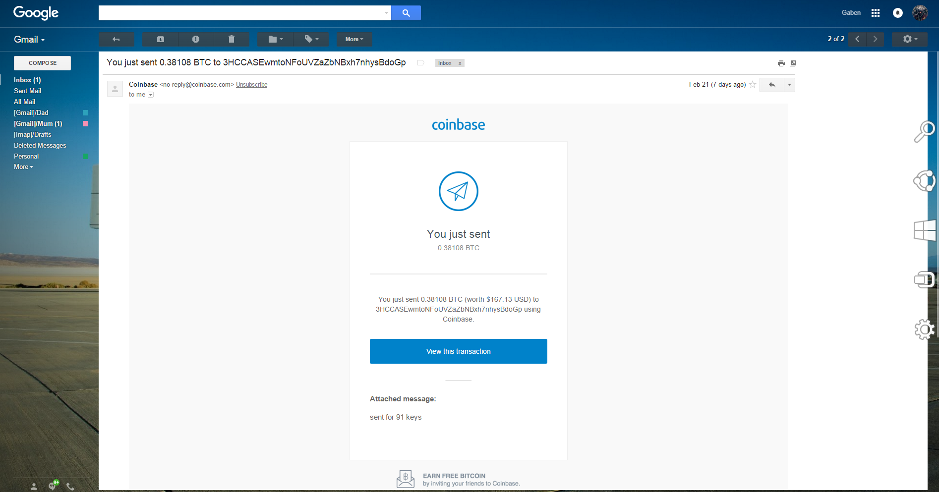Click the EARN FREE BITCOIN link text
This screenshot has width=939, height=492.
coord(454,476)
